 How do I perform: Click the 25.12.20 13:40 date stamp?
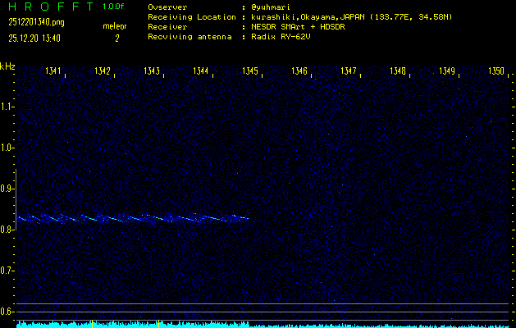pyautogui.click(x=36, y=38)
